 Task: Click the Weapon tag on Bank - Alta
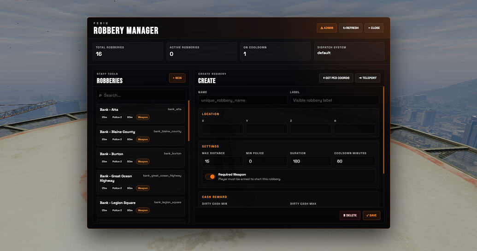[x=143, y=117]
